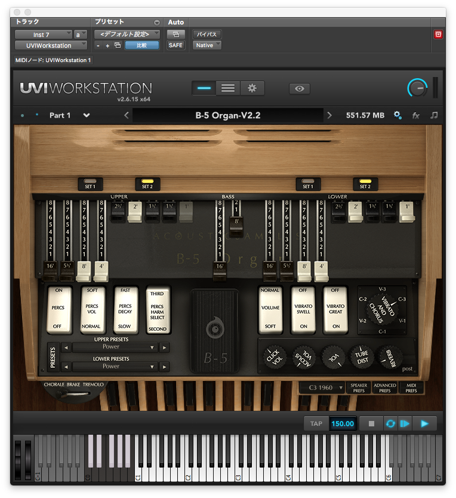Select upper manual SET 2 button
456x498 pixels.
[147, 184]
